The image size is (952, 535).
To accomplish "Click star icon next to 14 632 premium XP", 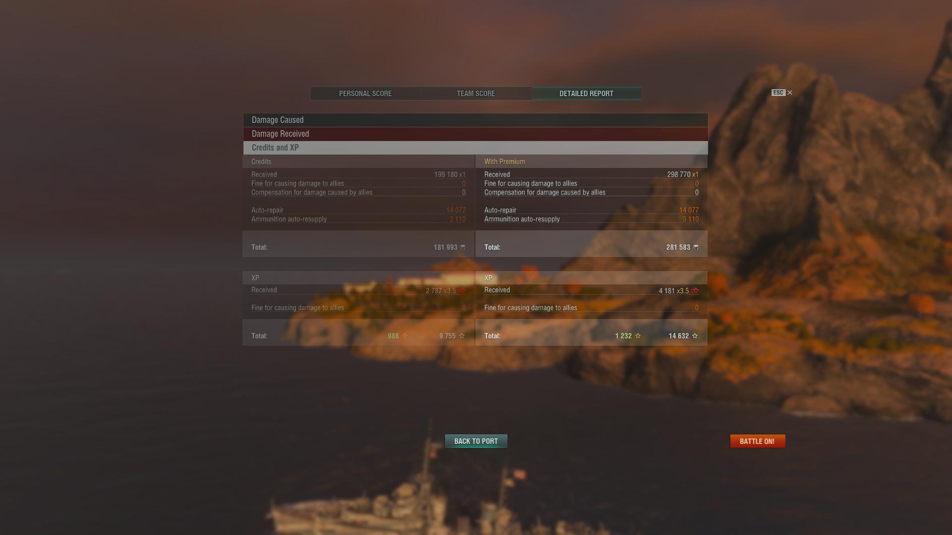I will click(x=695, y=336).
